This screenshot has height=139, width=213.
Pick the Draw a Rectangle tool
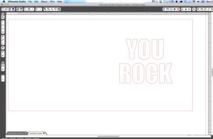[x=3, y=25]
